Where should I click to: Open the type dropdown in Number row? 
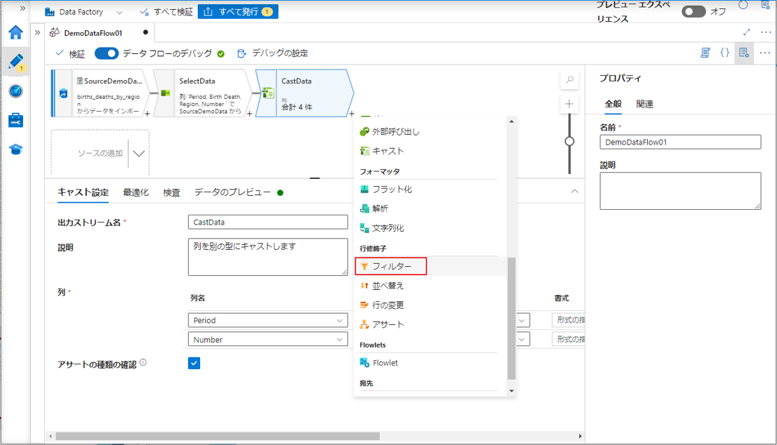(x=522, y=340)
